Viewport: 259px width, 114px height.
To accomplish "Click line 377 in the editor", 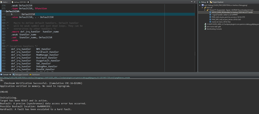I will pos(78,14).
